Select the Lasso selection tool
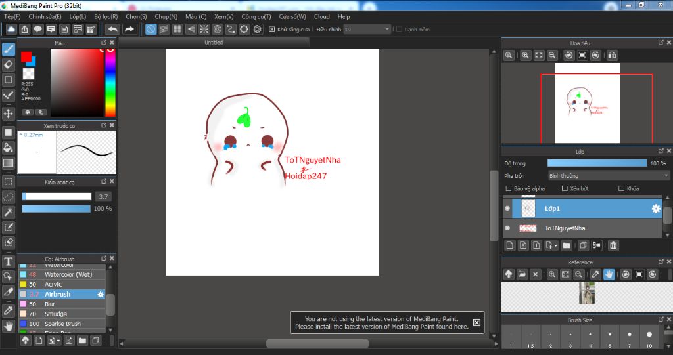This screenshot has height=355, width=673. coord(8,197)
